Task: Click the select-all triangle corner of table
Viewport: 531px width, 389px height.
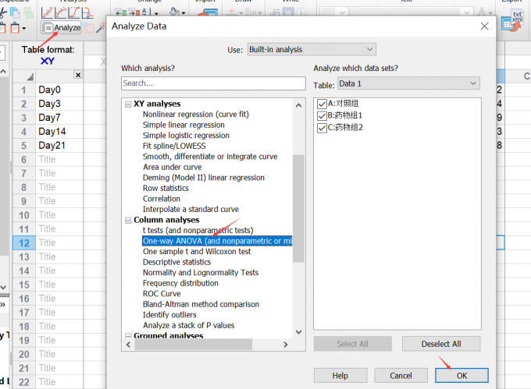Action: pos(30,77)
